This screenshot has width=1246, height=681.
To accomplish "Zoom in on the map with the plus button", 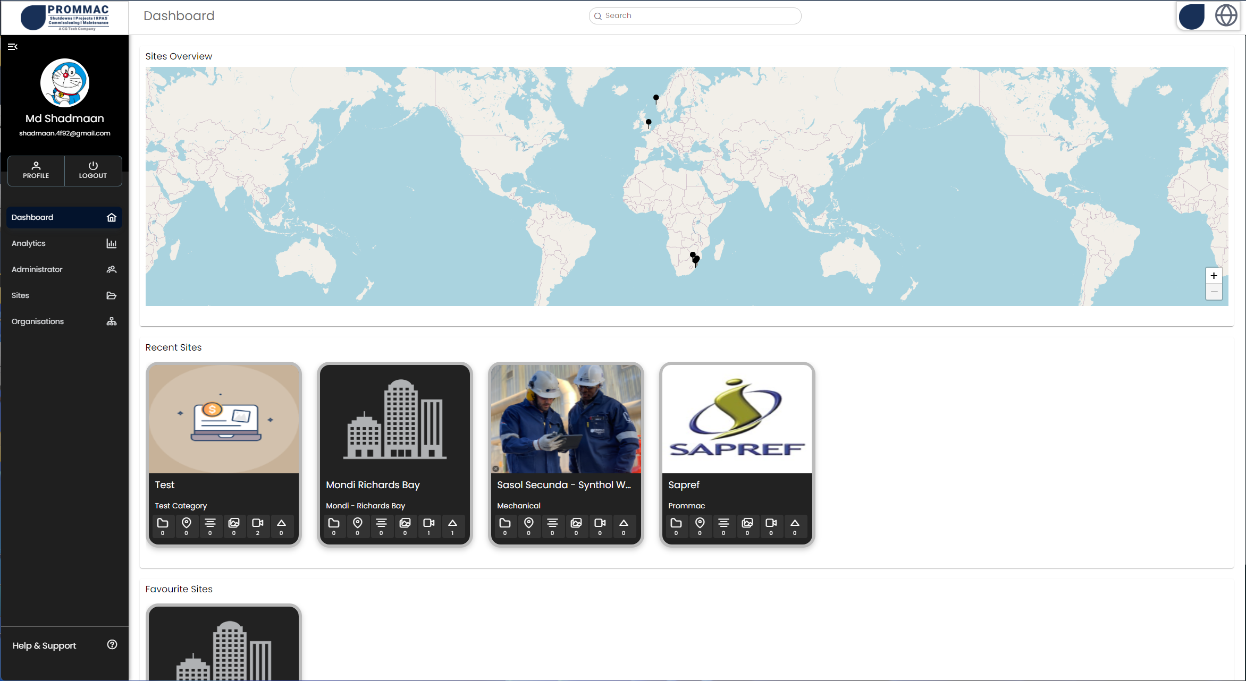I will pos(1214,276).
